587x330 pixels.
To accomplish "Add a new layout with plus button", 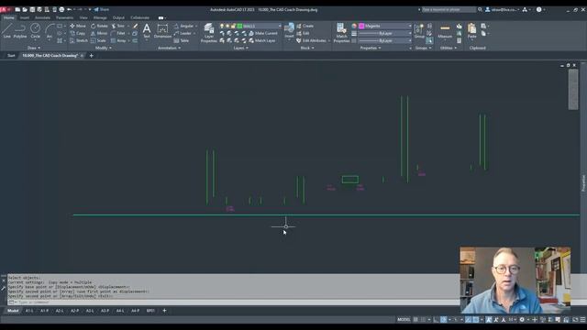I will [164, 311].
